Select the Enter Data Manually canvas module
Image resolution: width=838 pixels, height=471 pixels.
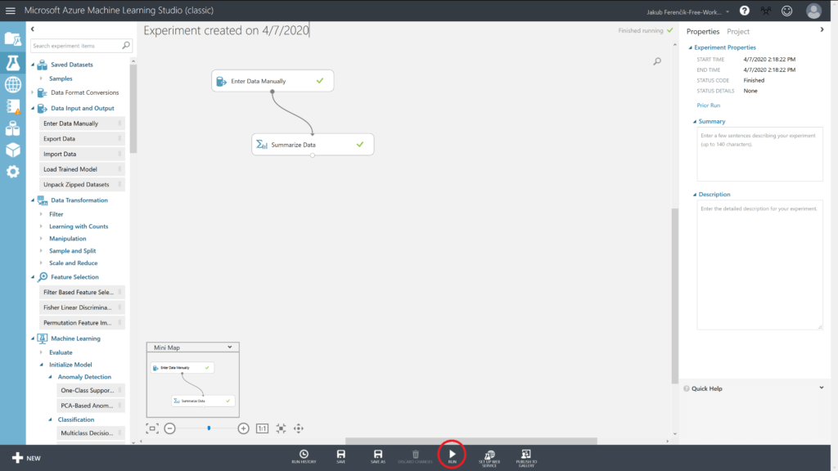click(273, 81)
